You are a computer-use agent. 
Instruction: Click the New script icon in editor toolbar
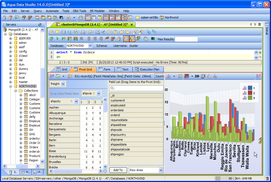point(51,32)
